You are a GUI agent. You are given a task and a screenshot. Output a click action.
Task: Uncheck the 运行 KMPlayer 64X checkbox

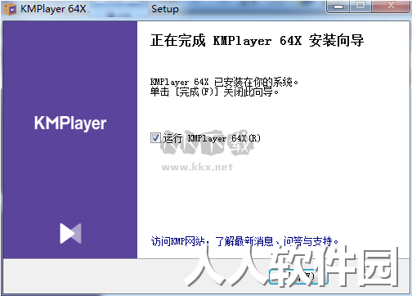[155, 138]
